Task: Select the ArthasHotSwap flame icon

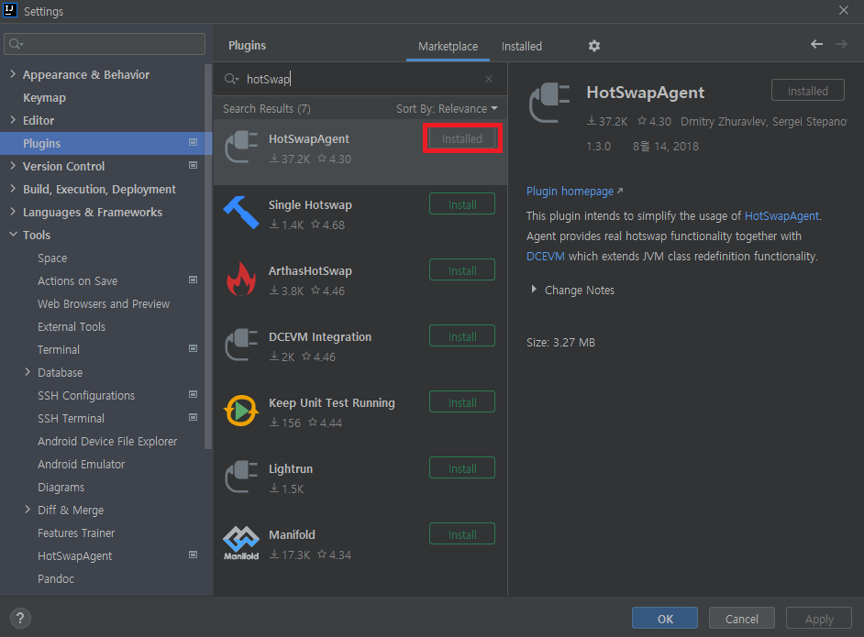Action: 241,279
